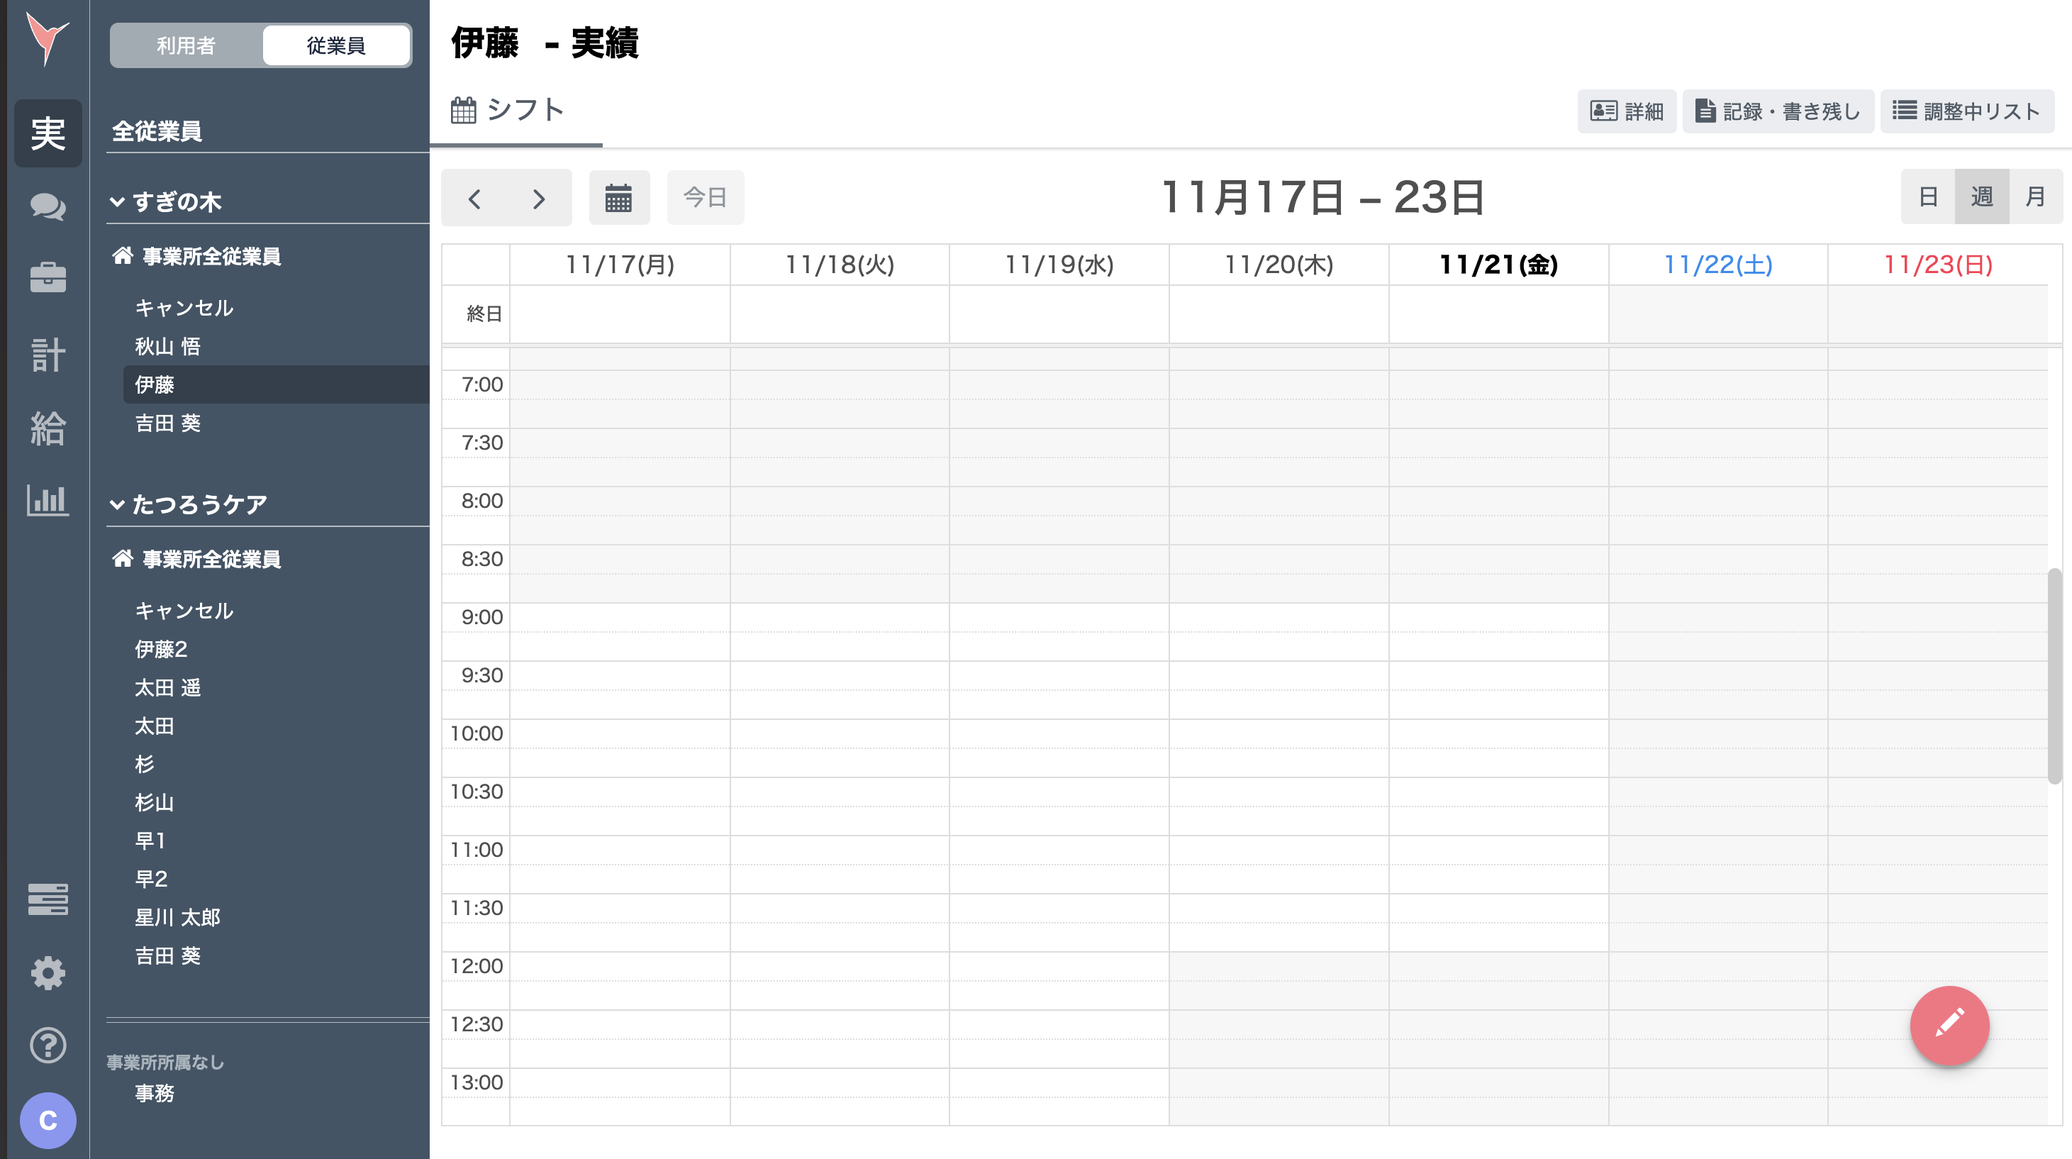
Task: Open the 給 (payroll) section in sidebar
Action: pos(48,428)
